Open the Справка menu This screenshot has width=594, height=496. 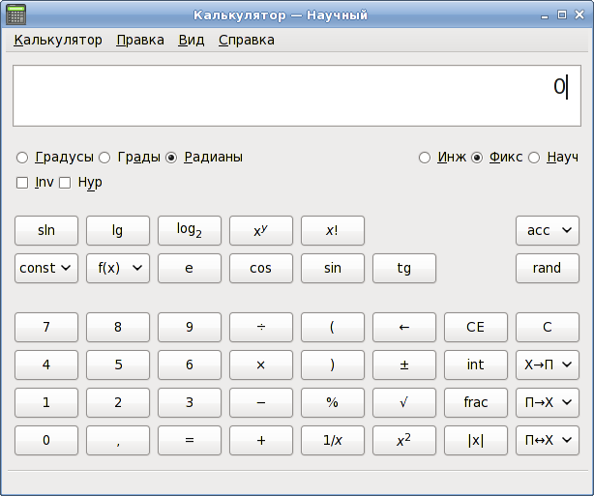pyautogui.click(x=247, y=41)
